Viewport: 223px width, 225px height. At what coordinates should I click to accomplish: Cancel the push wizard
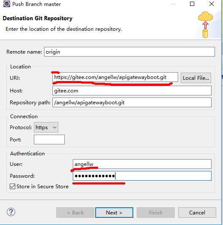197,212
